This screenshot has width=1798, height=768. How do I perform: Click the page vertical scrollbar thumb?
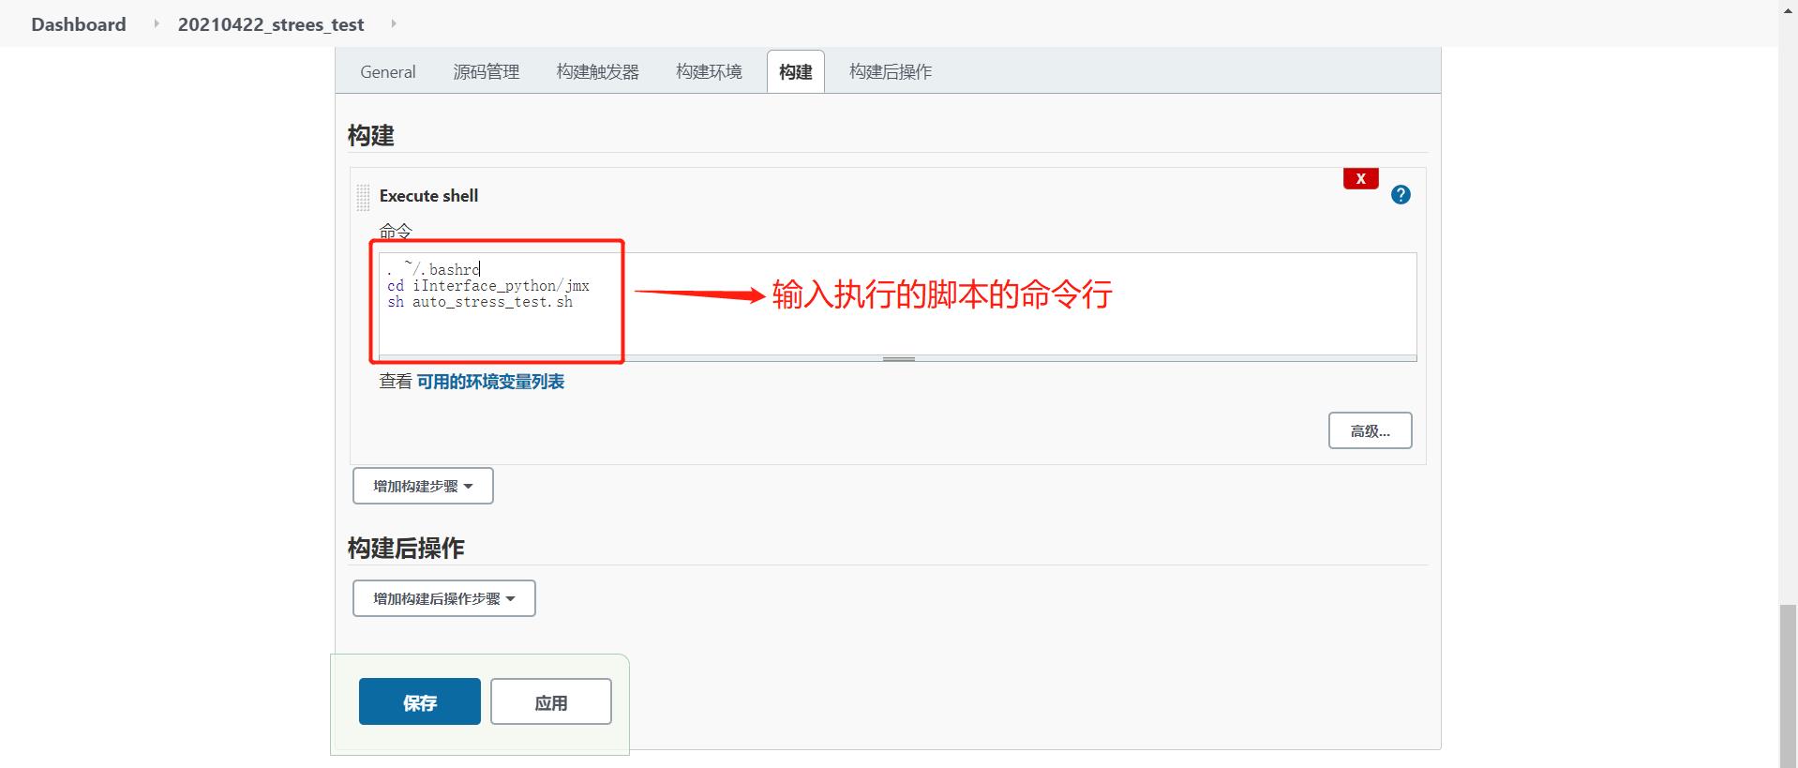[x=1789, y=686]
